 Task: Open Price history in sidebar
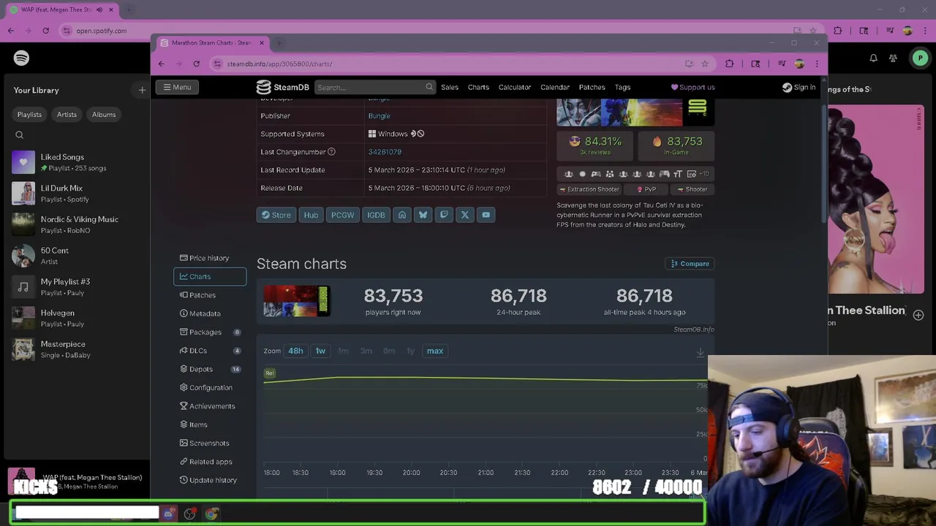click(210, 258)
